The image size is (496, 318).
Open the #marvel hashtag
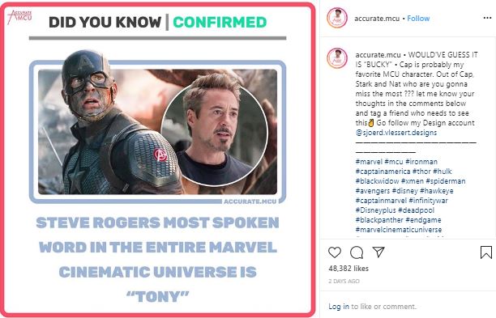point(369,162)
